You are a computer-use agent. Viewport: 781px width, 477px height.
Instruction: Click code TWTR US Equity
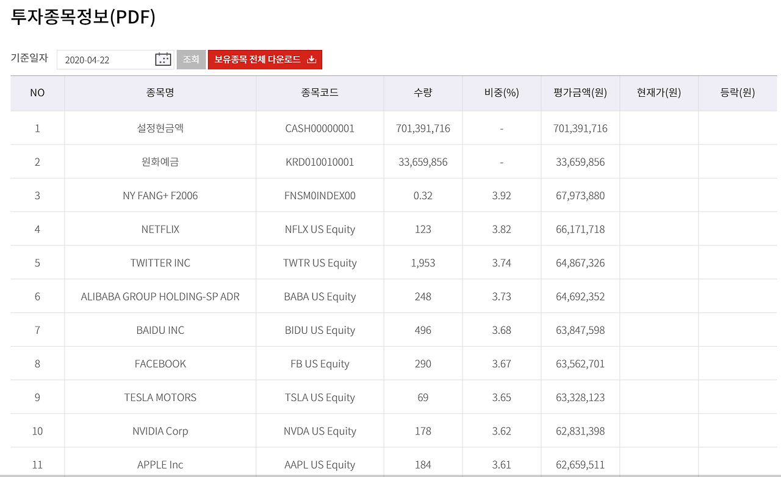[320, 263]
